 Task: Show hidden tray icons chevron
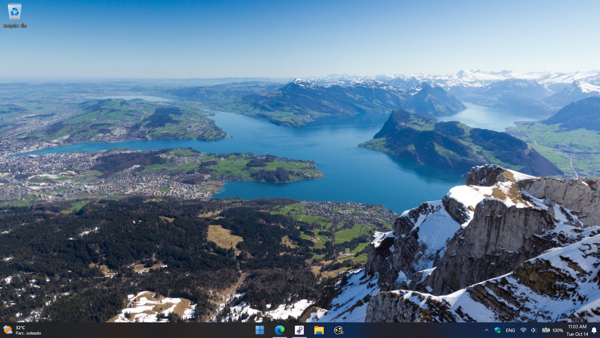tap(487, 330)
